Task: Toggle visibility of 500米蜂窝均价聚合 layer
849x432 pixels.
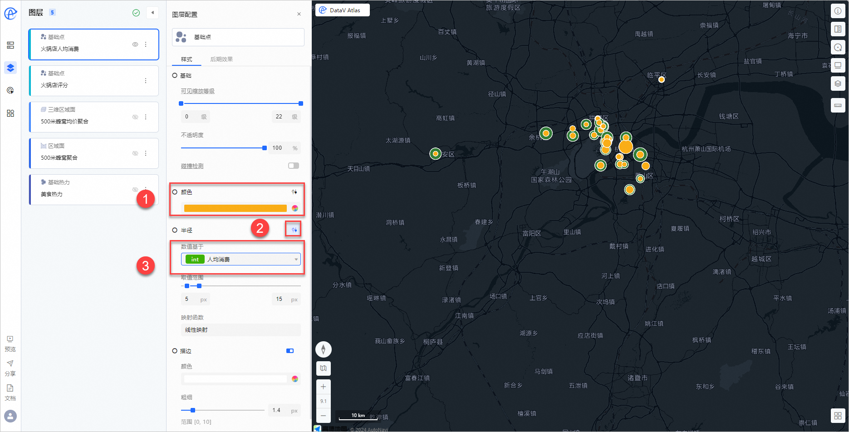Action: click(x=135, y=117)
